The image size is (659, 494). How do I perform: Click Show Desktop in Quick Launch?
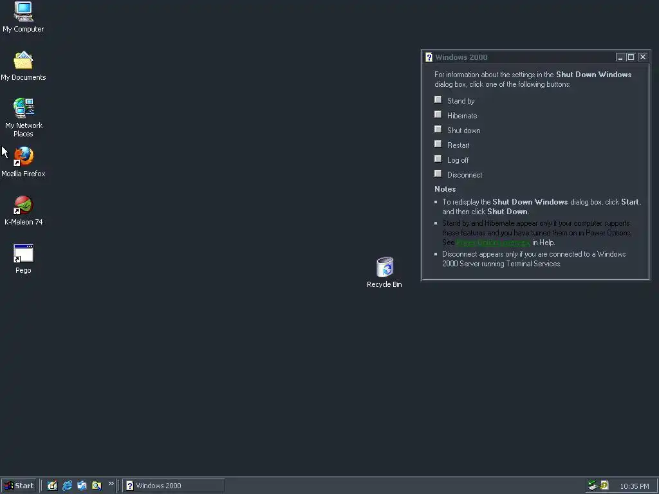tap(52, 486)
